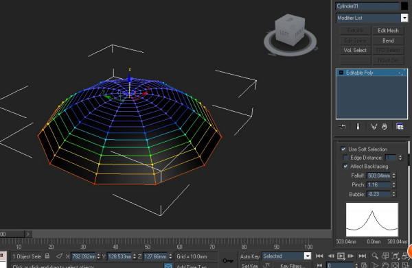Uncheck Affect Backfacing
The width and height of the screenshot is (412, 268).
coord(345,167)
